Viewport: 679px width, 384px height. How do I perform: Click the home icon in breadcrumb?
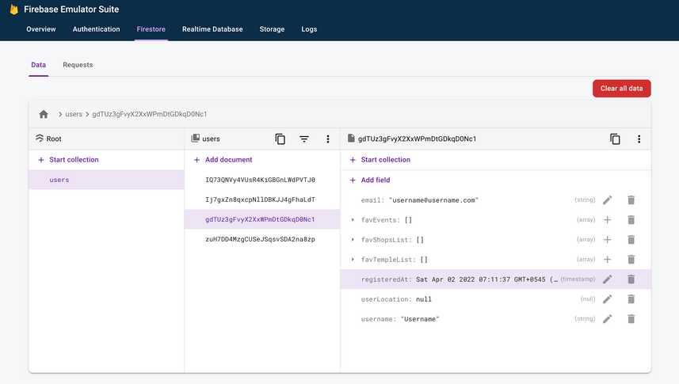(44, 114)
